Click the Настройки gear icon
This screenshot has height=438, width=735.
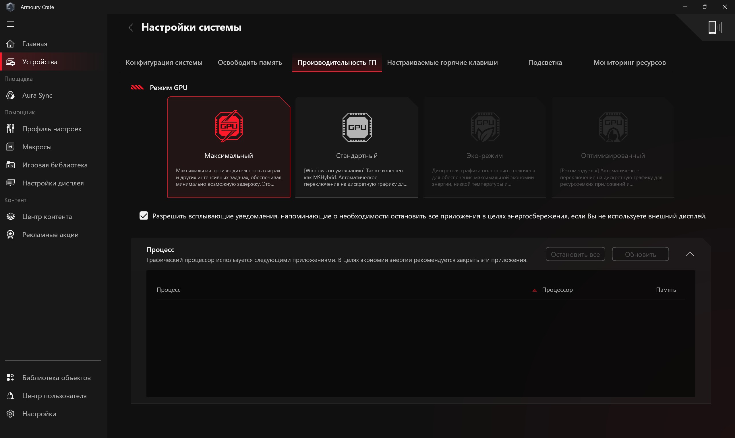tap(10, 414)
